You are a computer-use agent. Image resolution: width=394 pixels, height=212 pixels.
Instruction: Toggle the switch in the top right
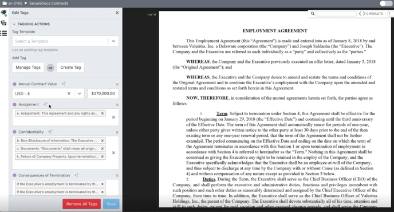pos(386,3)
